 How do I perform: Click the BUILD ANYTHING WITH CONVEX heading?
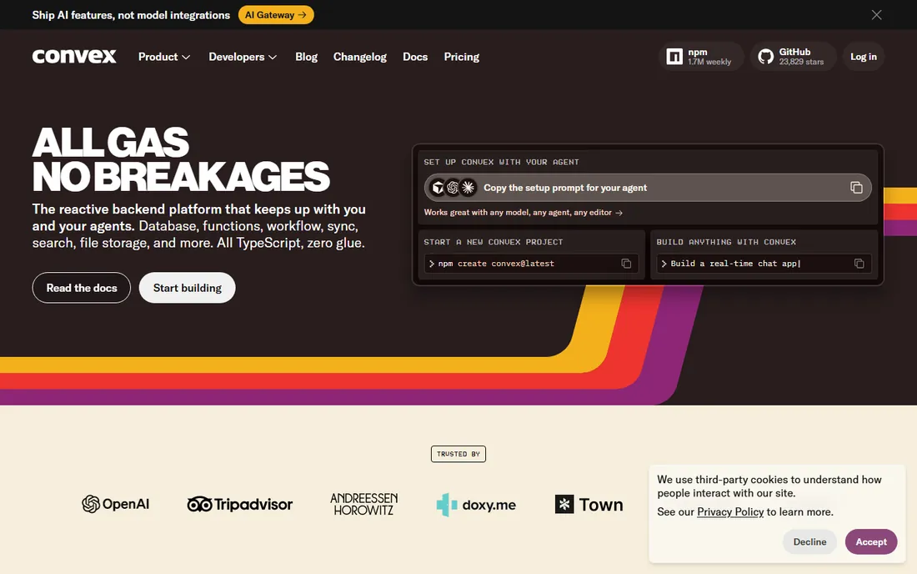pos(726,242)
